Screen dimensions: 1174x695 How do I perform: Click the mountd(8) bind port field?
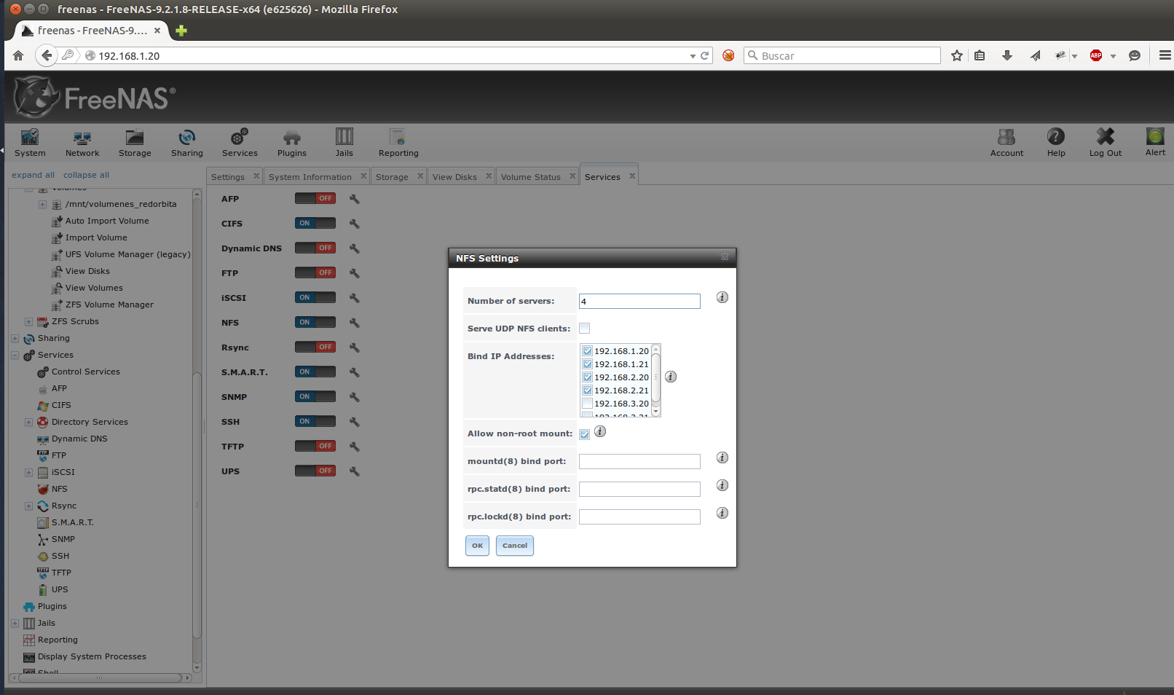click(639, 462)
